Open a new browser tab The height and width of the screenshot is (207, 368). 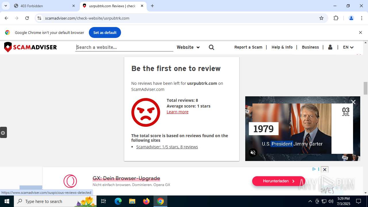[x=152, y=6]
